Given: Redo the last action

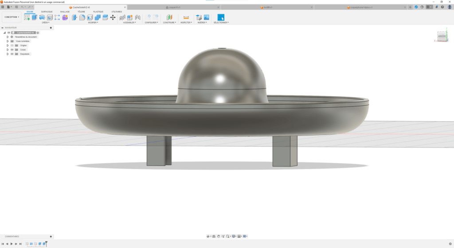Looking at the screenshot, I should pyautogui.click(x=29, y=7).
